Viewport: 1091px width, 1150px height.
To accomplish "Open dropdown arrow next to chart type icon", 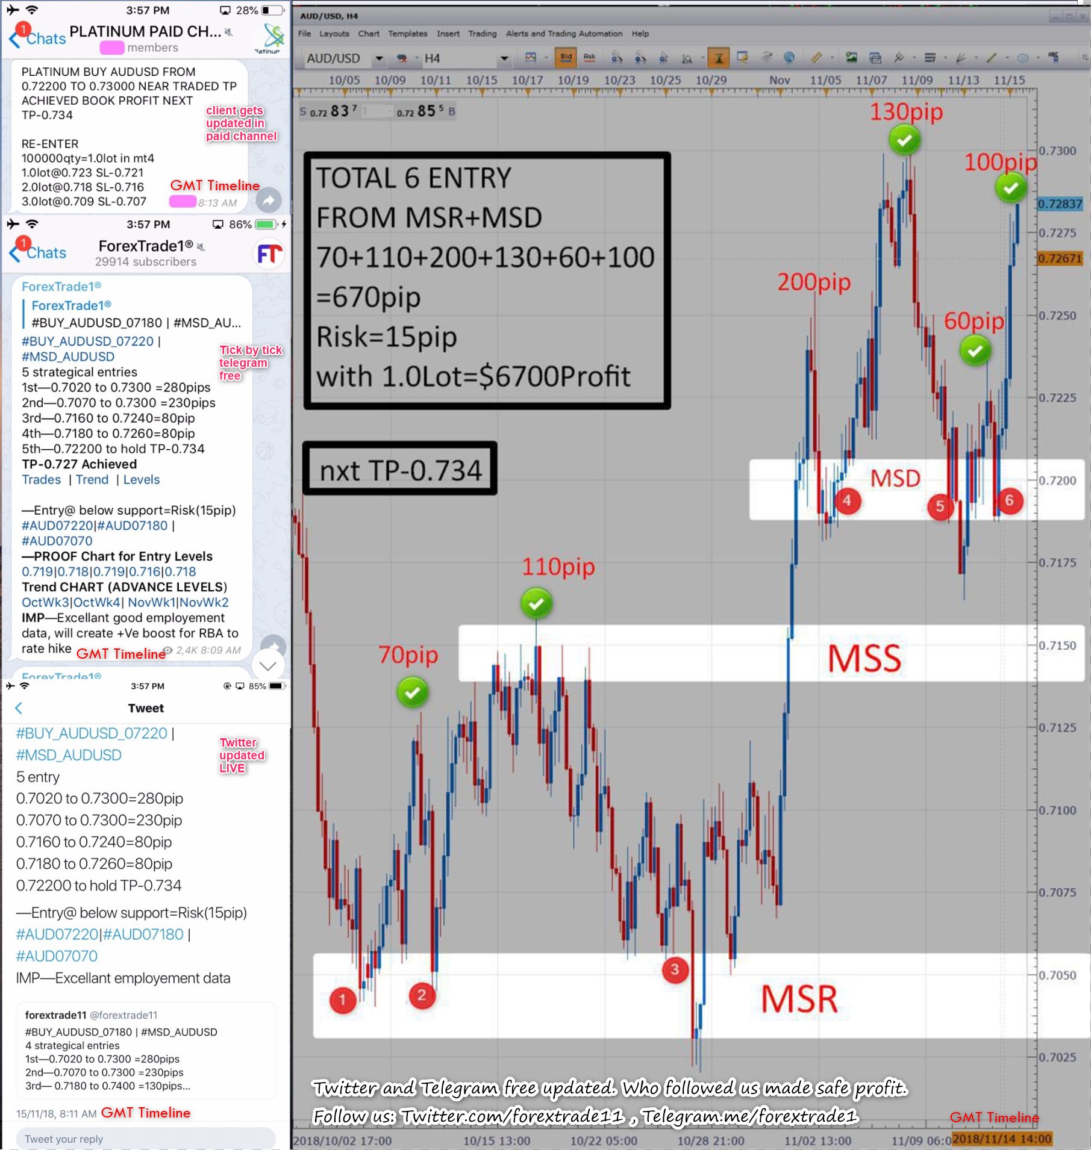I will pos(546,58).
